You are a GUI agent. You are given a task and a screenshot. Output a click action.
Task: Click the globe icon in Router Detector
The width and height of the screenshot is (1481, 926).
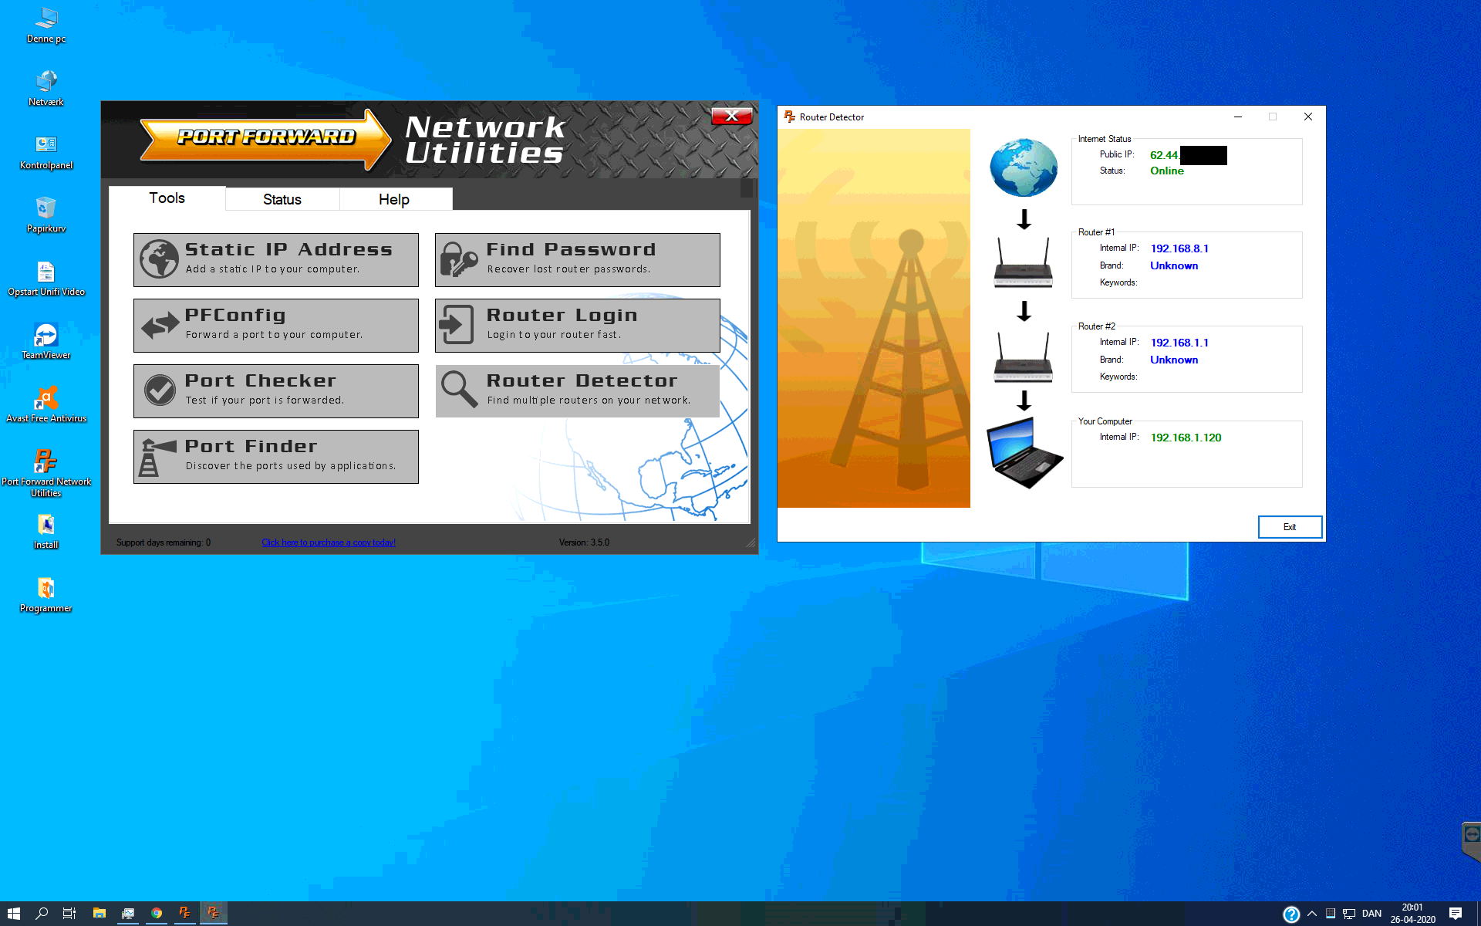click(1024, 167)
